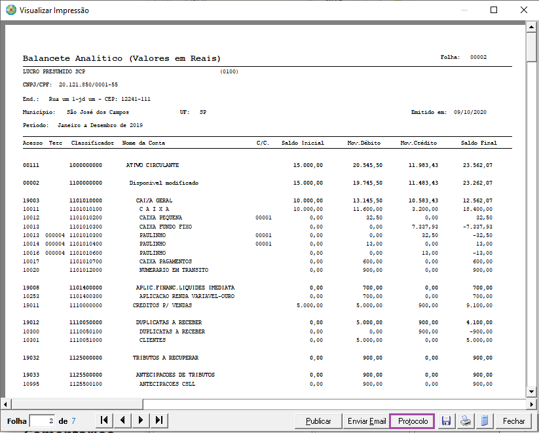
Task: Click the horizontal scrollbar right arrow
Action: pyautogui.click(x=531, y=404)
